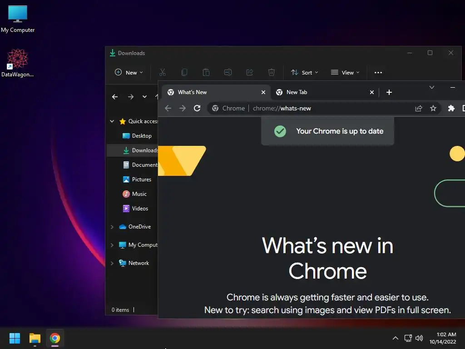Click 'What's new in Chrome' heading
Viewport: 465px width, 349px height.
327,259
